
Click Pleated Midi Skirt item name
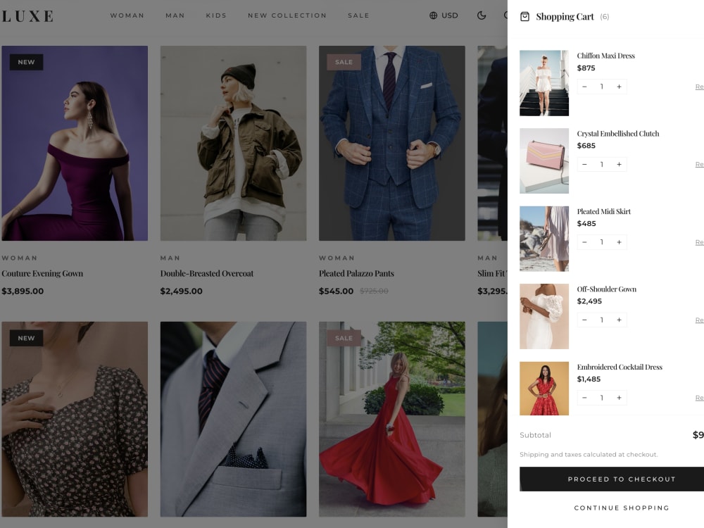(x=603, y=211)
